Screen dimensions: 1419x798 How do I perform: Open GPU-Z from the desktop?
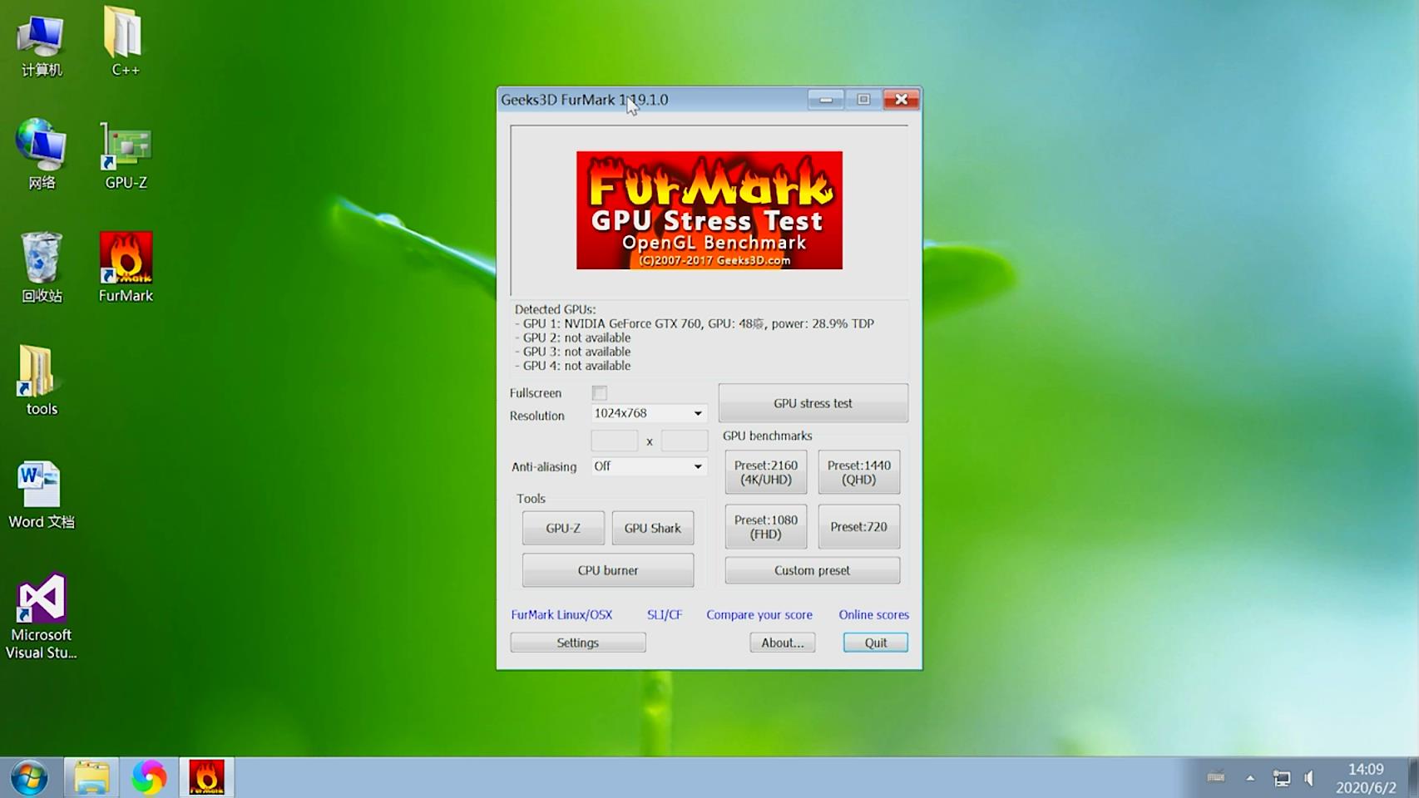coord(124,154)
